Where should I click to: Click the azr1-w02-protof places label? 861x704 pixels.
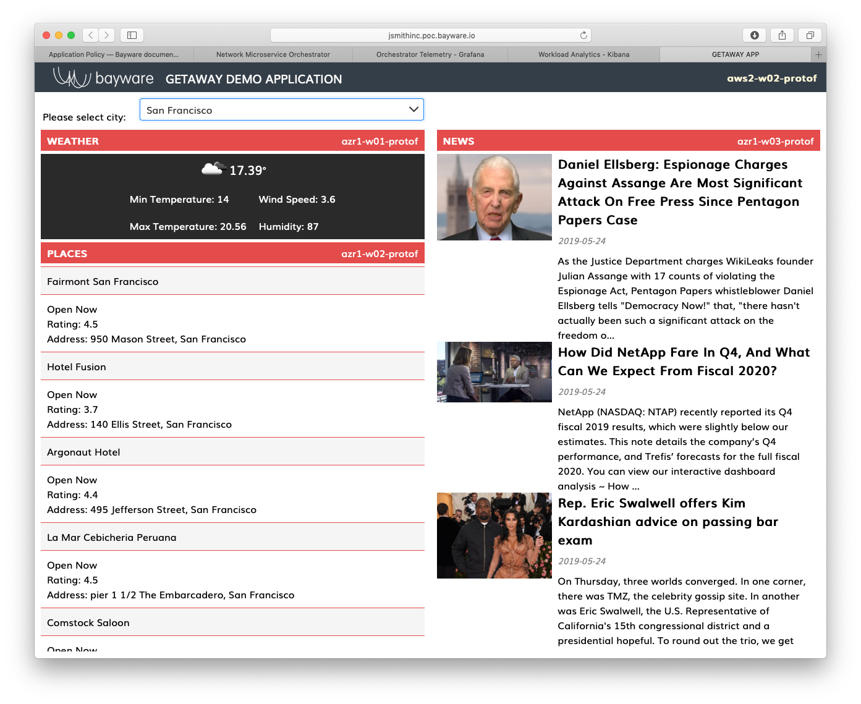tap(380, 254)
